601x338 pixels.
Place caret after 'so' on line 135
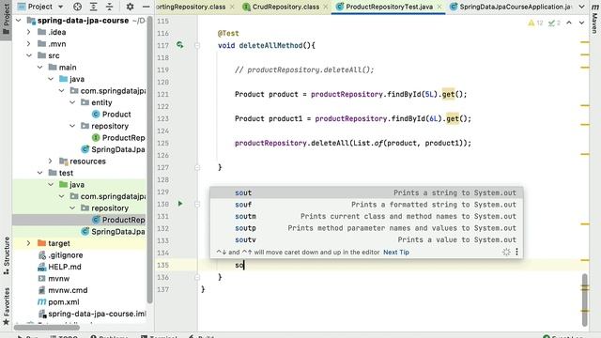(x=244, y=265)
